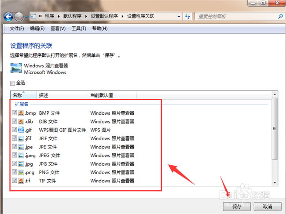Image resolution: width=286 pixels, height=214 pixels.
Task: Click the .tif file type icon
Action: [x=21, y=181]
